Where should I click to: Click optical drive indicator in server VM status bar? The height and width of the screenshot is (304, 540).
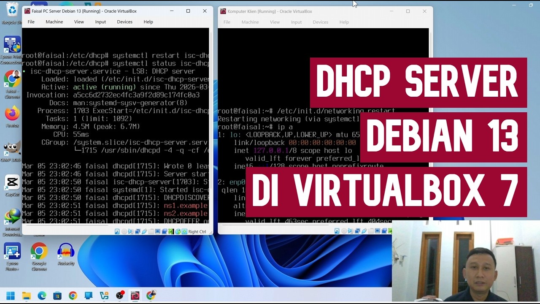click(124, 231)
